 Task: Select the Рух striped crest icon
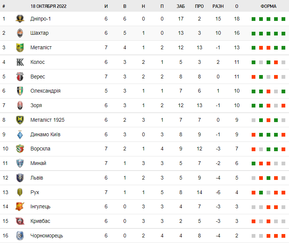click(x=20, y=192)
